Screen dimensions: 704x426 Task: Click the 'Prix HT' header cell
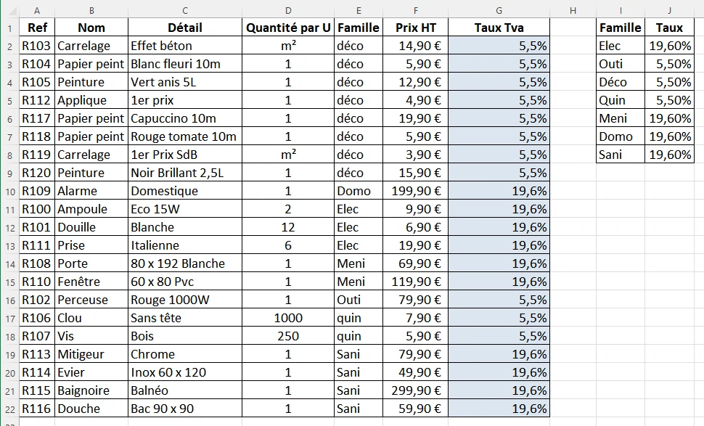[x=417, y=28]
